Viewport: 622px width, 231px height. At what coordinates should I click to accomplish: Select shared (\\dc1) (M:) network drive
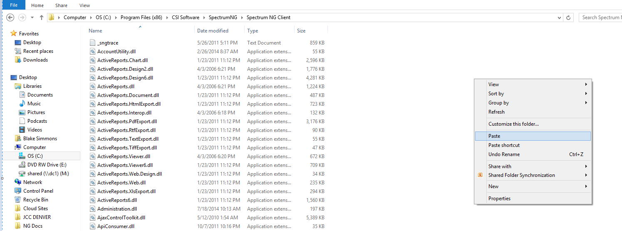(x=44, y=174)
